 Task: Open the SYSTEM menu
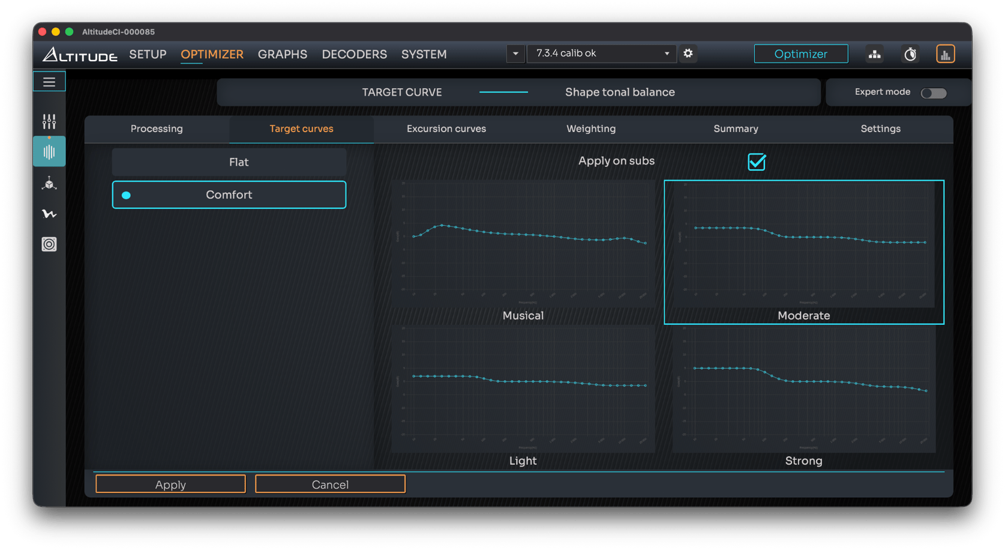point(424,55)
